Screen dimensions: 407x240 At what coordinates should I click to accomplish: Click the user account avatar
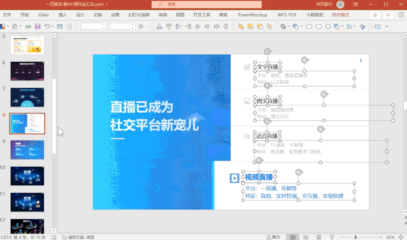(x=340, y=4)
